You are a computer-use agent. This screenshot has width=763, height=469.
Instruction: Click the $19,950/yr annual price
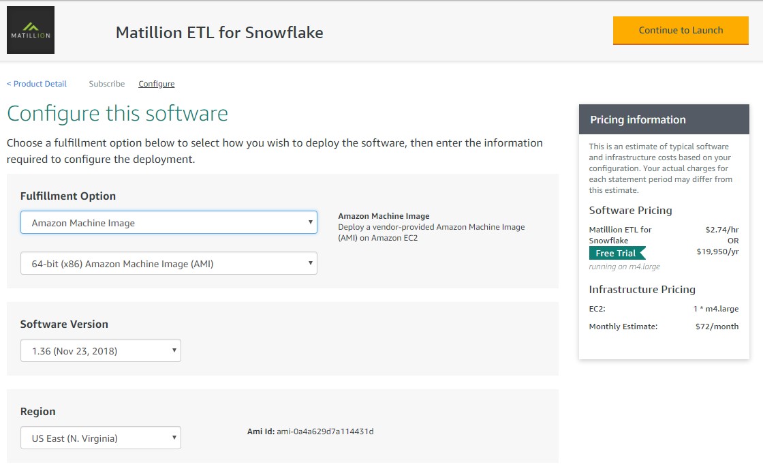[718, 252]
